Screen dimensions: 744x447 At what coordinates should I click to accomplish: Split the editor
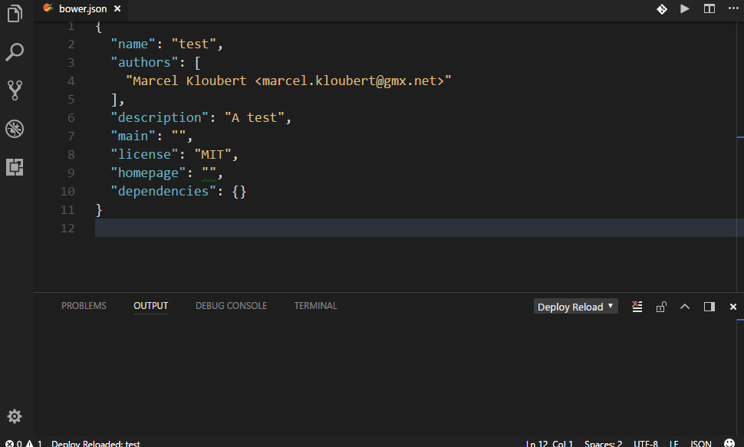pos(709,8)
